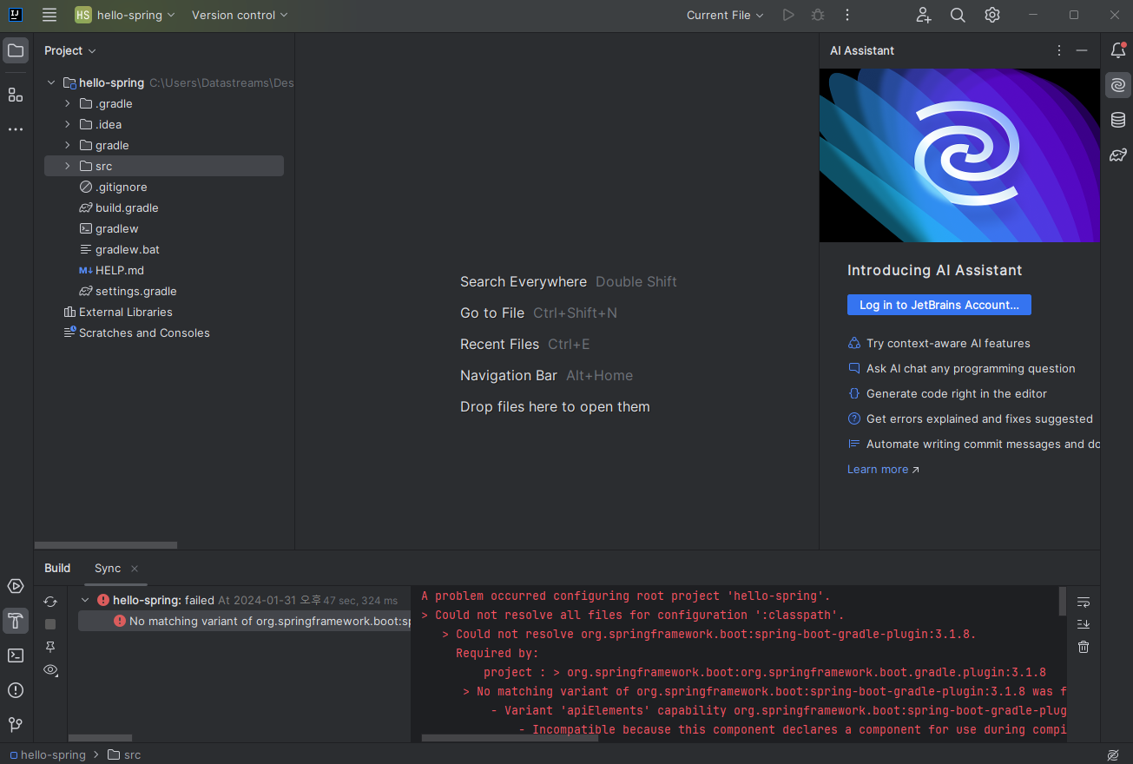Open more run actions menu
1133x764 pixels.
tap(847, 15)
